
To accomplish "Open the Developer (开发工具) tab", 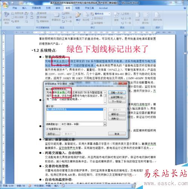I will pyautogui.click(x=89, y=8).
